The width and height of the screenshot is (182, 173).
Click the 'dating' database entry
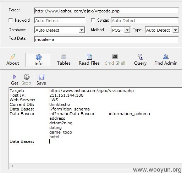[x=55, y=128]
